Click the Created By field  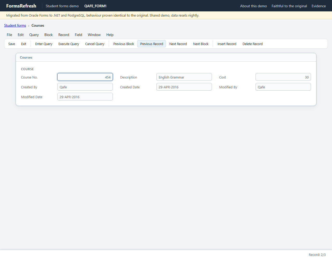85,87
